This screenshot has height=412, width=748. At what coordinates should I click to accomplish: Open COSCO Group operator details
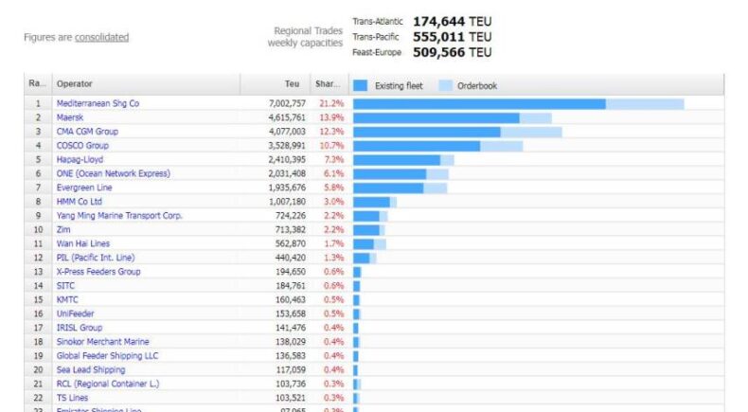point(82,146)
